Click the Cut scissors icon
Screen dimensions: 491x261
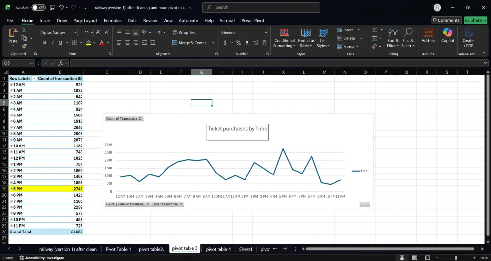click(x=24, y=30)
